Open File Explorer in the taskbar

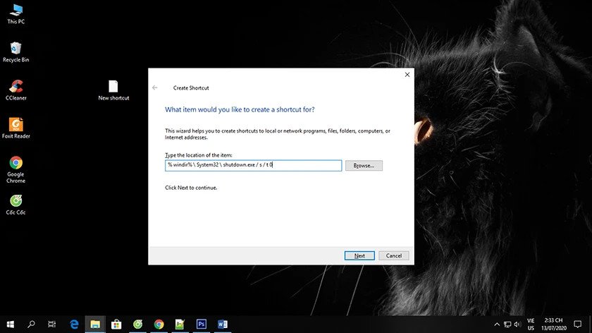[x=95, y=324]
